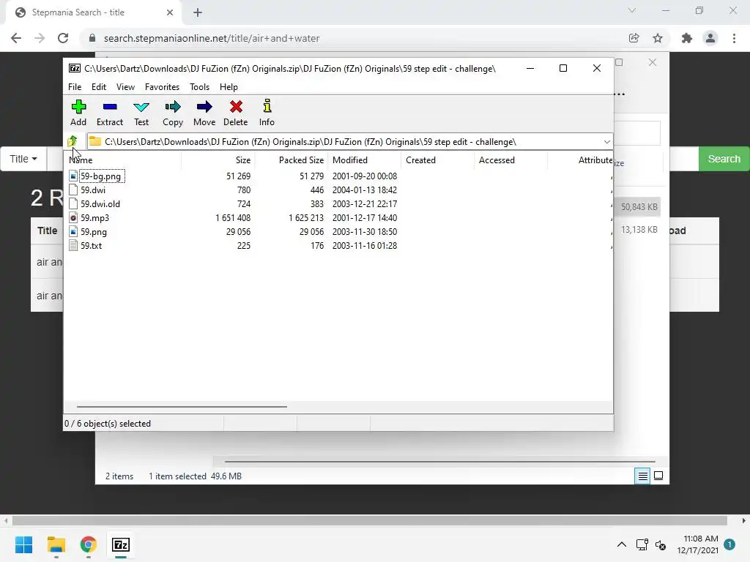Open the Chrome tab search chevron
The height and width of the screenshot is (562, 750).
[x=632, y=10]
